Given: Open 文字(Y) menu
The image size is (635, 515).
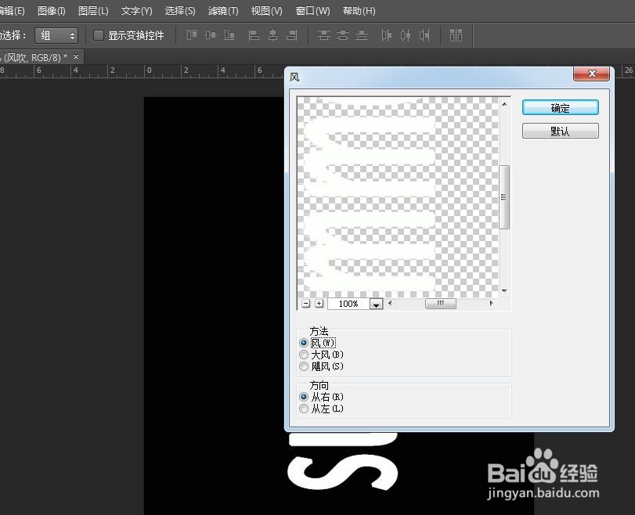Looking at the screenshot, I should tap(136, 11).
